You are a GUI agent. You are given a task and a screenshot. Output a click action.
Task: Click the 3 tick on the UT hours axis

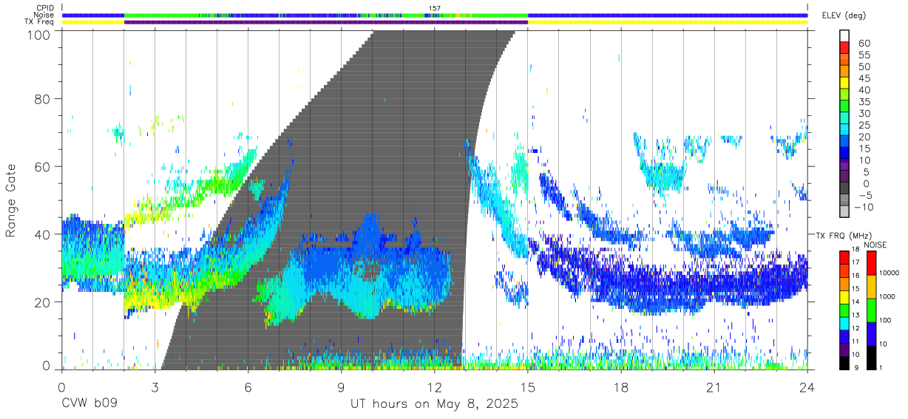[155, 386]
